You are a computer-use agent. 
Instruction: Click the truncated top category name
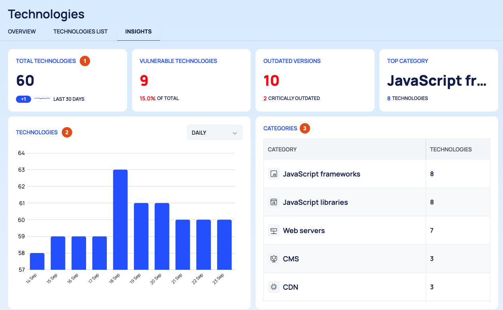[x=437, y=80]
